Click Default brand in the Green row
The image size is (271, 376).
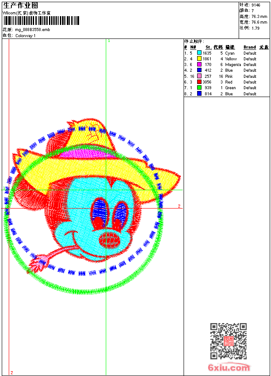click(250, 88)
